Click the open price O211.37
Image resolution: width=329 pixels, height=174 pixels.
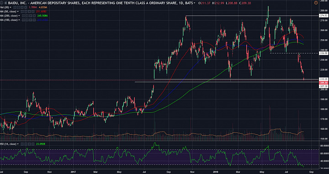coord(204,3)
